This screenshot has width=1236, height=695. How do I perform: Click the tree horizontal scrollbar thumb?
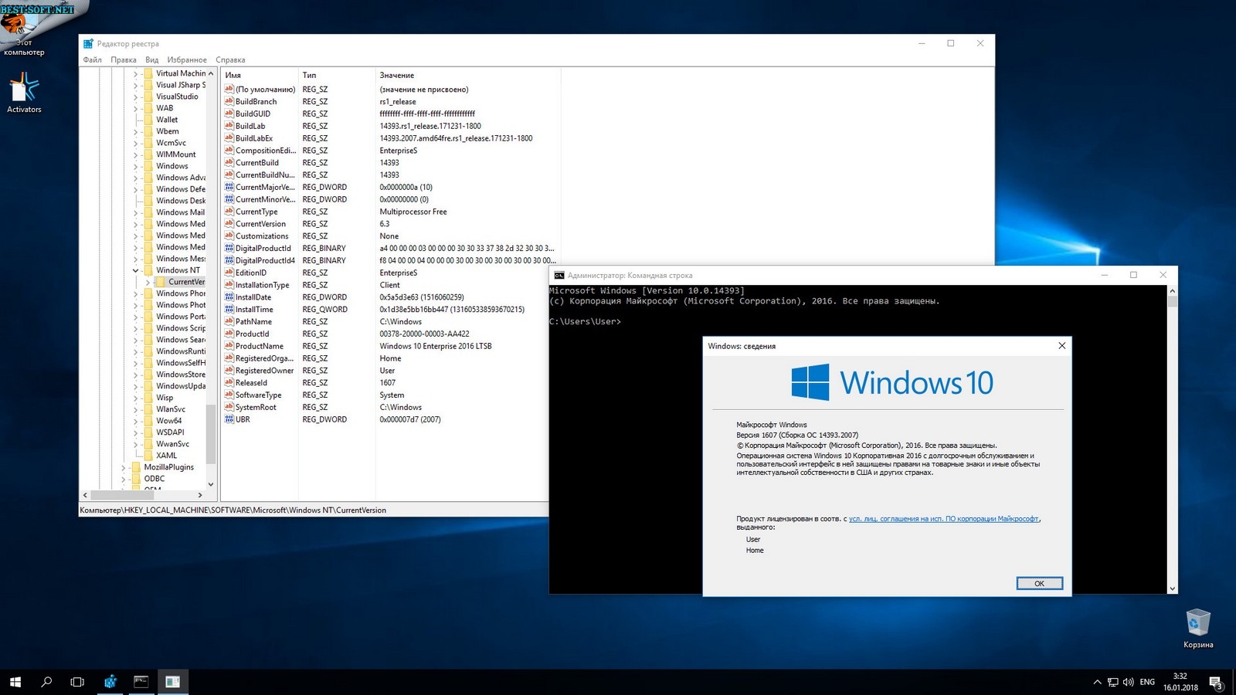(122, 495)
